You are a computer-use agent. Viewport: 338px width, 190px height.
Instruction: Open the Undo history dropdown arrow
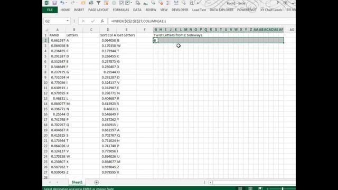[66, 3]
